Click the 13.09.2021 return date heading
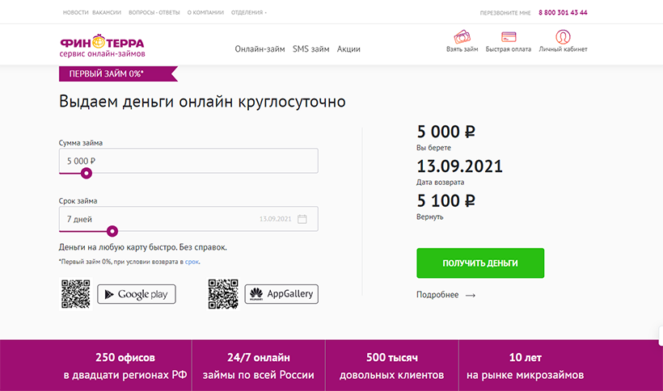 pyautogui.click(x=459, y=166)
